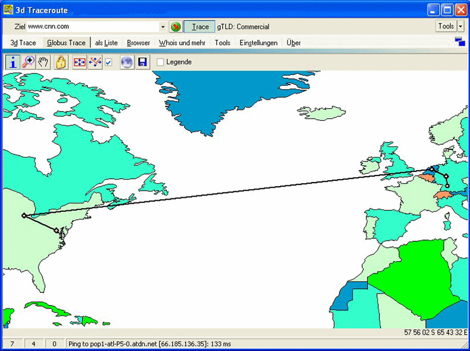Click the route hop marker on US east coast
This screenshot has height=351, width=470.
click(x=56, y=230)
